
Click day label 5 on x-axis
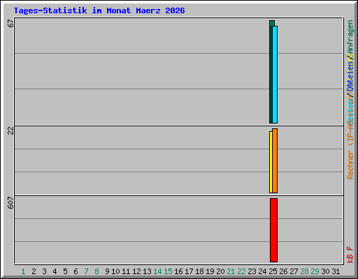[x=65, y=271]
